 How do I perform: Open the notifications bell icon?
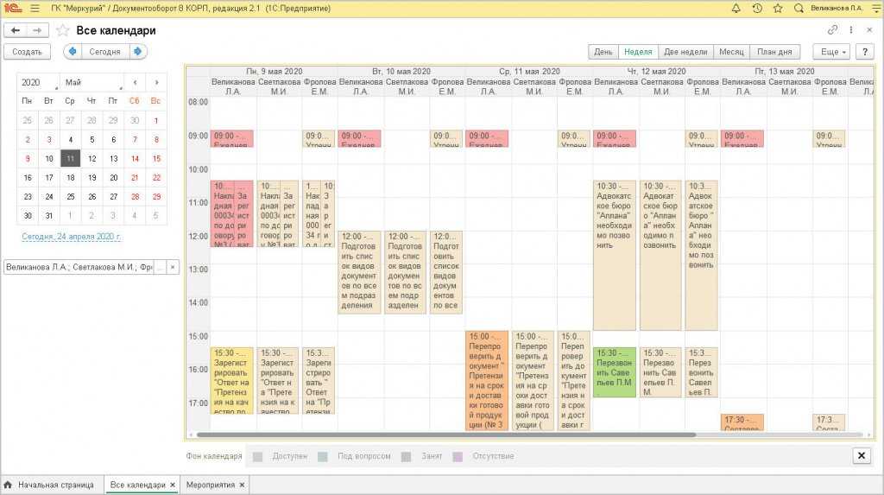[736, 8]
